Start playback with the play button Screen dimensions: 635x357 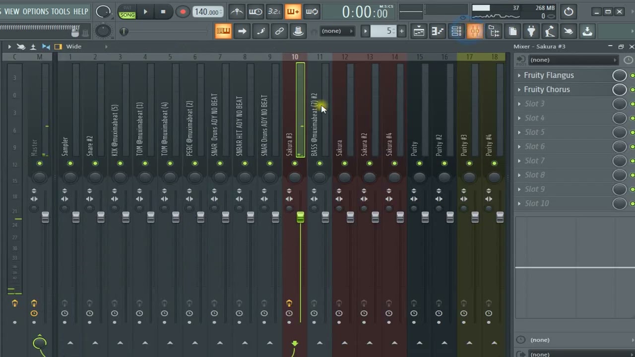pos(145,12)
